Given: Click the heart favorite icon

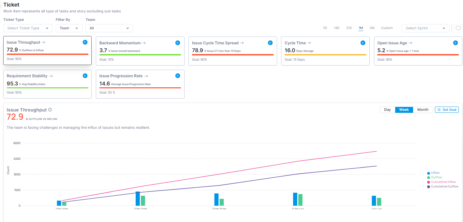Looking at the screenshot, I should [458, 28].
